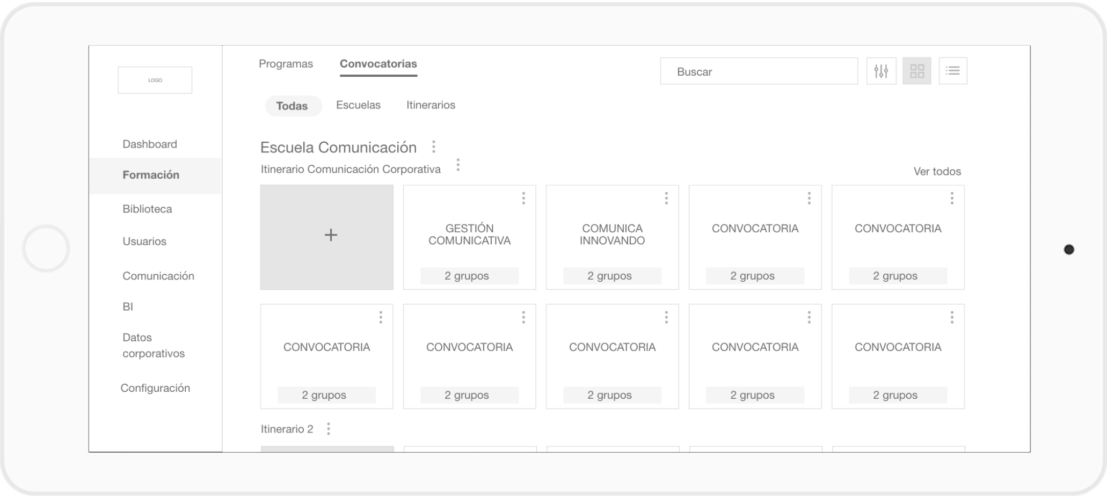The height and width of the screenshot is (498, 1107).
Task: Click the Ver todos link
Action: click(937, 172)
